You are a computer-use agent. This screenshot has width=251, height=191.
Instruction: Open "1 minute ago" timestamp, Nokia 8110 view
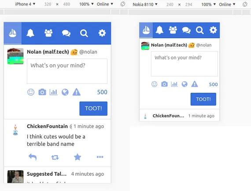coord(201,116)
